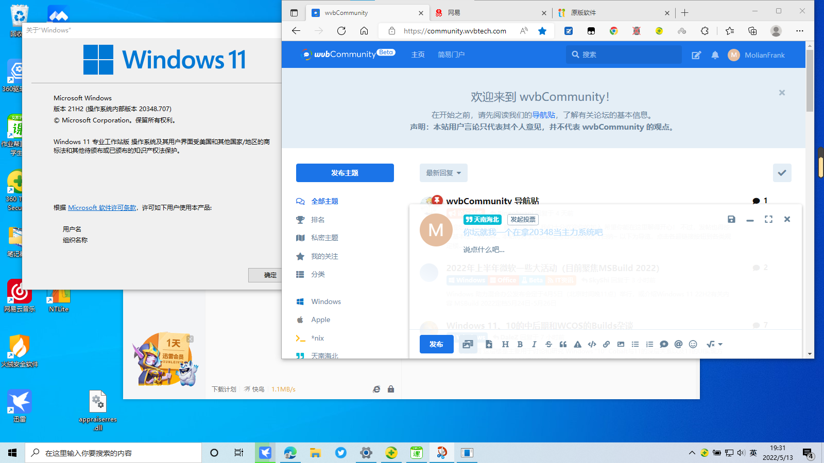Viewport: 824px width, 463px height.
Task: Toggle bold formatting in the composer
Action: 520,344
